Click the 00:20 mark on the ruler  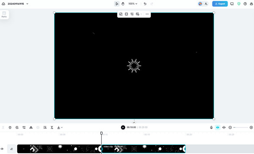[x=189, y=135]
